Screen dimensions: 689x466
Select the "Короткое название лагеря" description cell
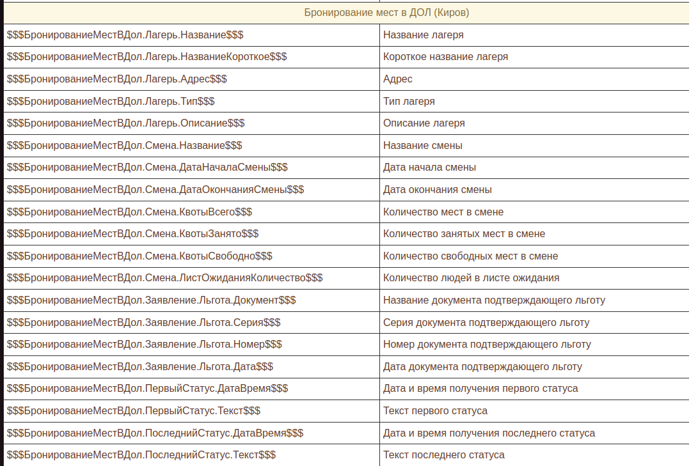coord(445,57)
